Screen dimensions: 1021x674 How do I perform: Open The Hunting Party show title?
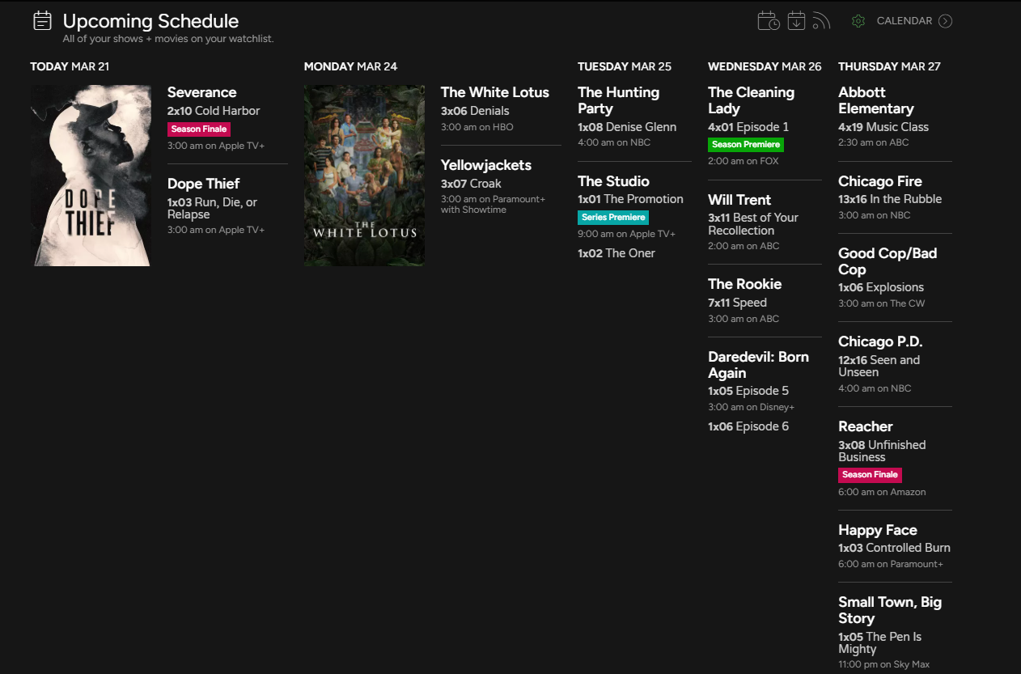tap(618, 100)
